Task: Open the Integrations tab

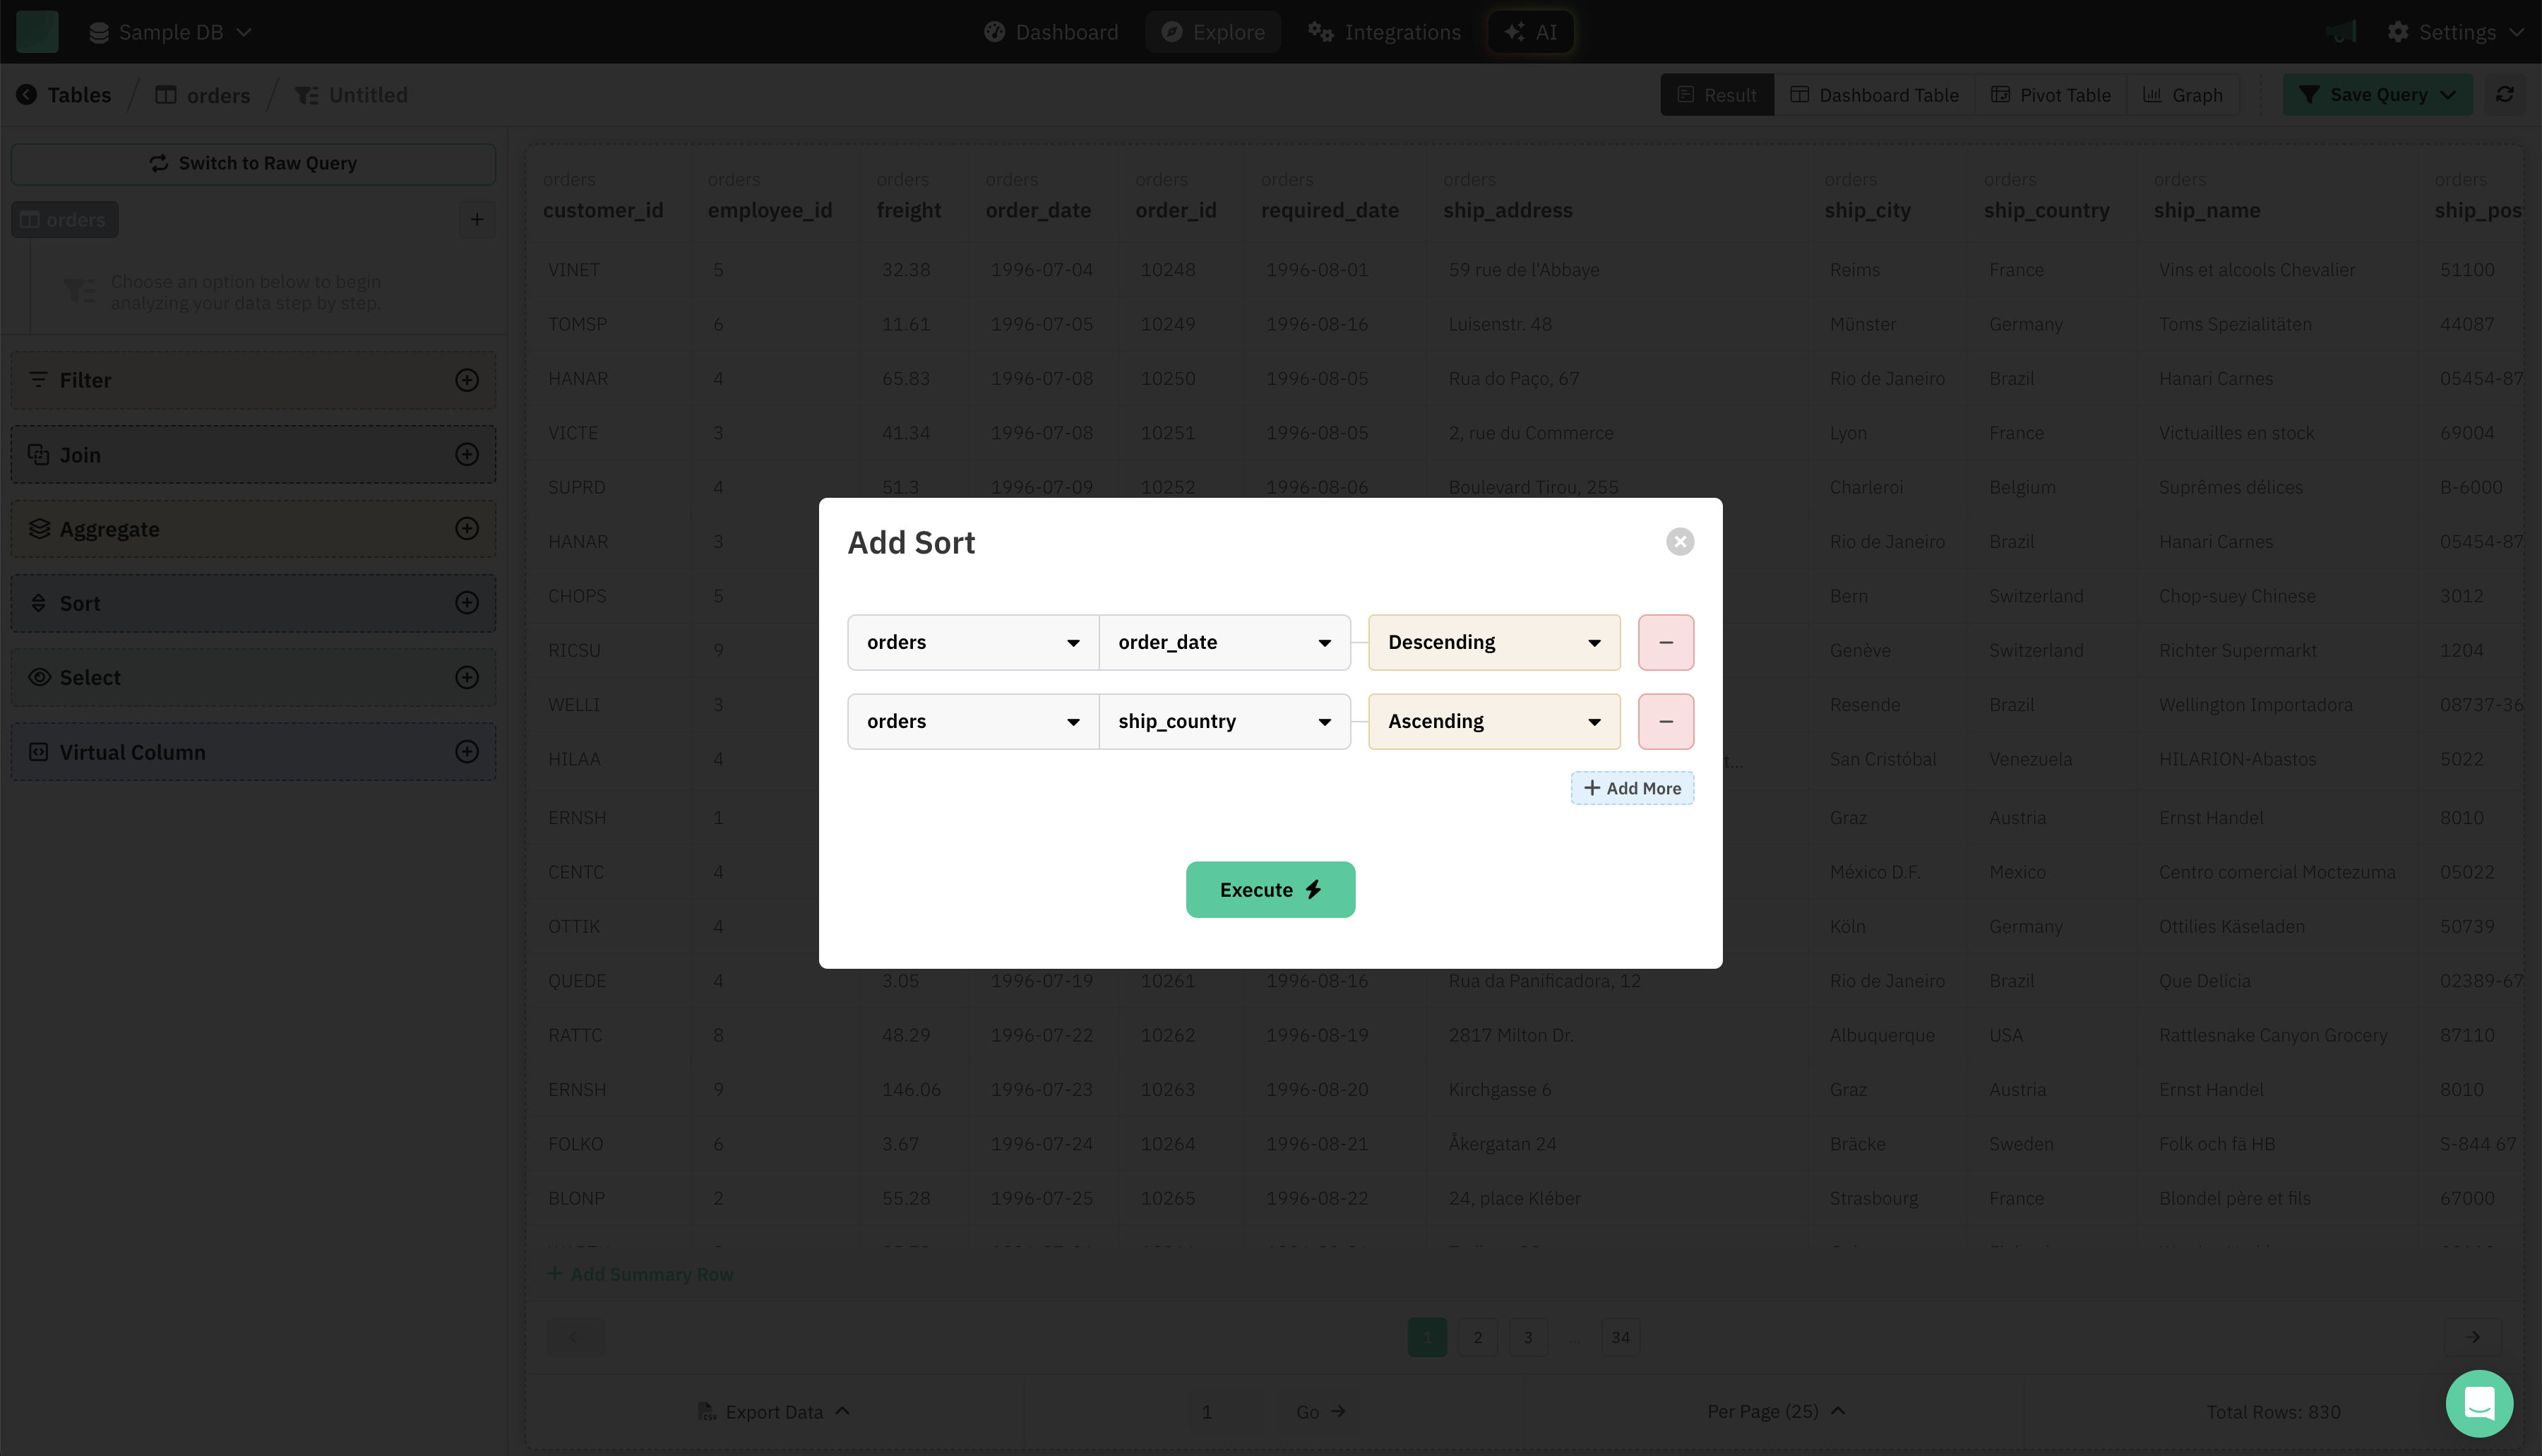Action: point(1384,32)
